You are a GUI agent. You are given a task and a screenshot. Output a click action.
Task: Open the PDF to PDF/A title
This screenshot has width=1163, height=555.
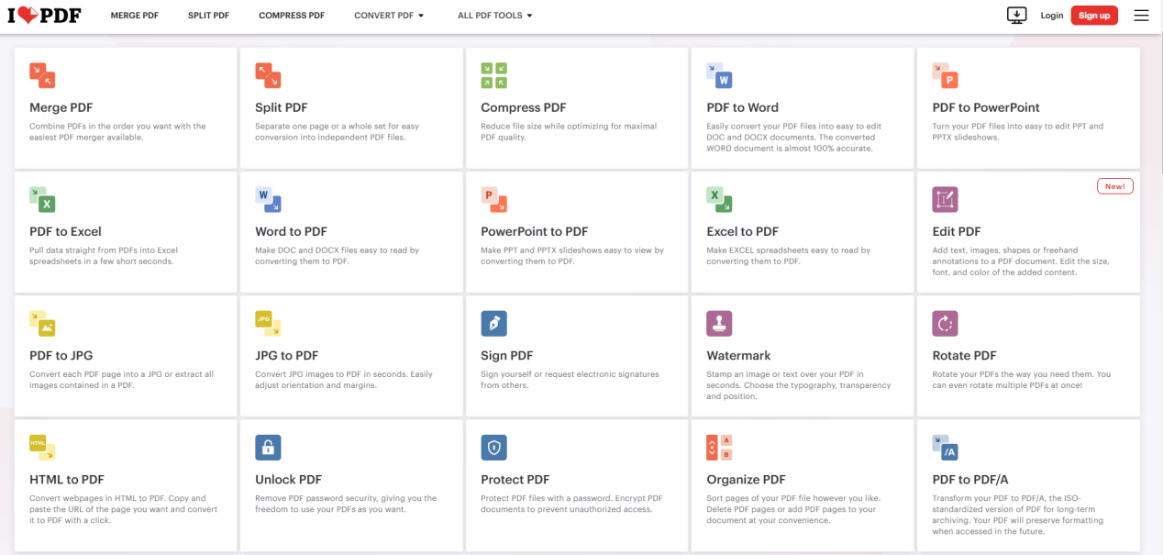tap(970, 479)
